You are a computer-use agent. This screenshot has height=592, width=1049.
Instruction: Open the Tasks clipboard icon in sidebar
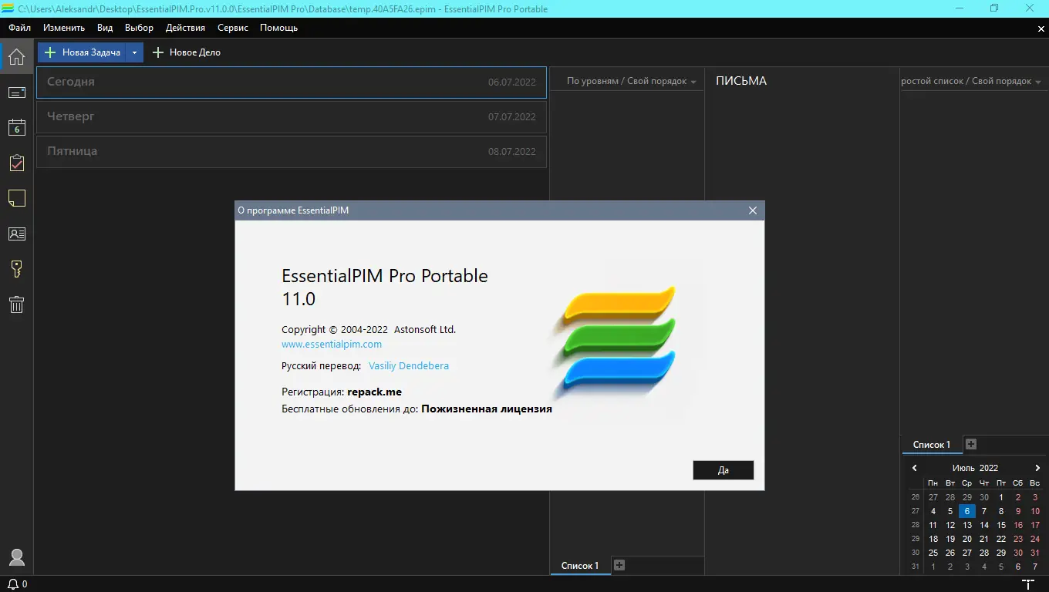(16, 163)
